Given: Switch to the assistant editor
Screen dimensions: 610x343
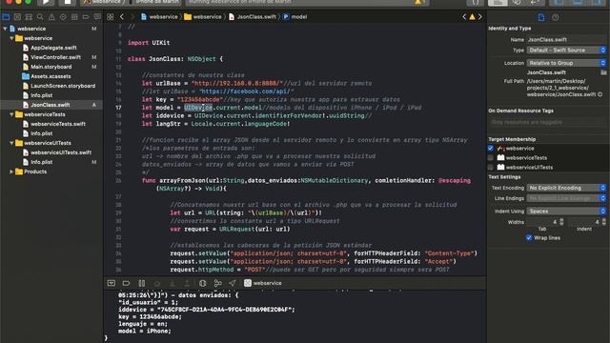Looking at the screenshot, I should coord(517,2).
